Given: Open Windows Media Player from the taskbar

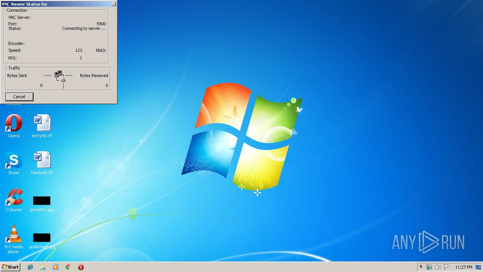Looking at the screenshot, I should tap(55, 267).
